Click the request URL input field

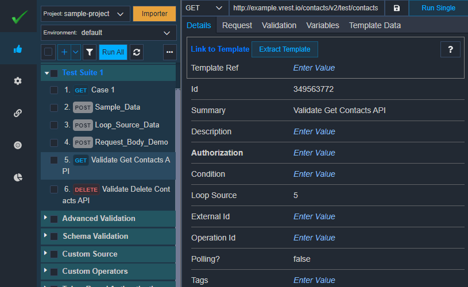[x=306, y=8]
